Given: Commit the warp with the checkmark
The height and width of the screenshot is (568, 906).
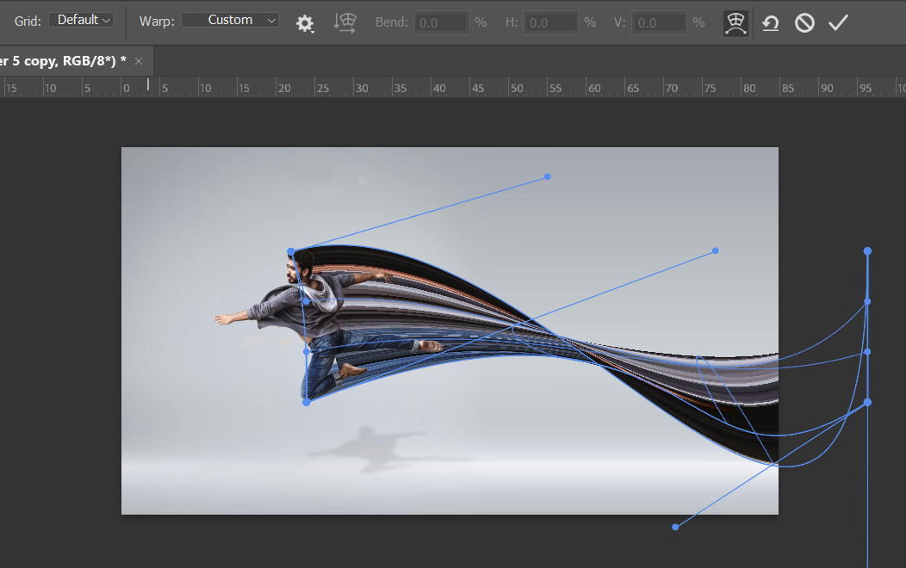Looking at the screenshot, I should [838, 23].
